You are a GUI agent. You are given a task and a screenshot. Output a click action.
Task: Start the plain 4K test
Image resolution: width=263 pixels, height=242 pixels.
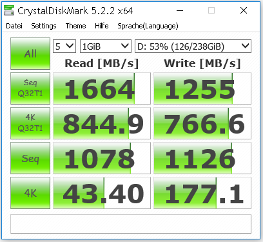(x=30, y=193)
